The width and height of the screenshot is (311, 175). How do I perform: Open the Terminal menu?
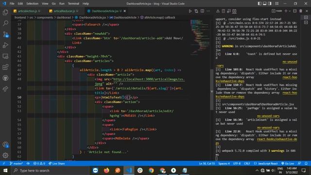(x=73, y=3)
